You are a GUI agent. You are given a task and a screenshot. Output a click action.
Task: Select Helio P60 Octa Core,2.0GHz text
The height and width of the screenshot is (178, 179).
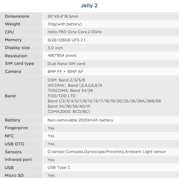(x=74, y=32)
